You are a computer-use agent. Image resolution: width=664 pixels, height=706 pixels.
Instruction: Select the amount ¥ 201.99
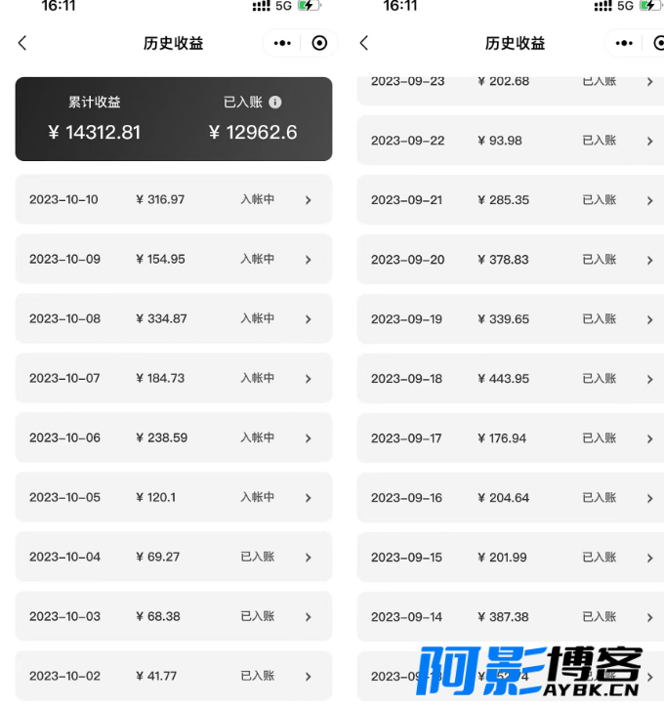click(x=502, y=557)
